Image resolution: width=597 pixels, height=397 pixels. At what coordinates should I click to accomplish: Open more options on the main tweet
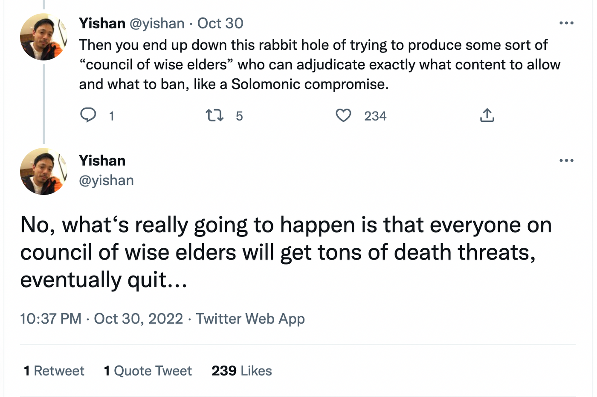click(566, 161)
